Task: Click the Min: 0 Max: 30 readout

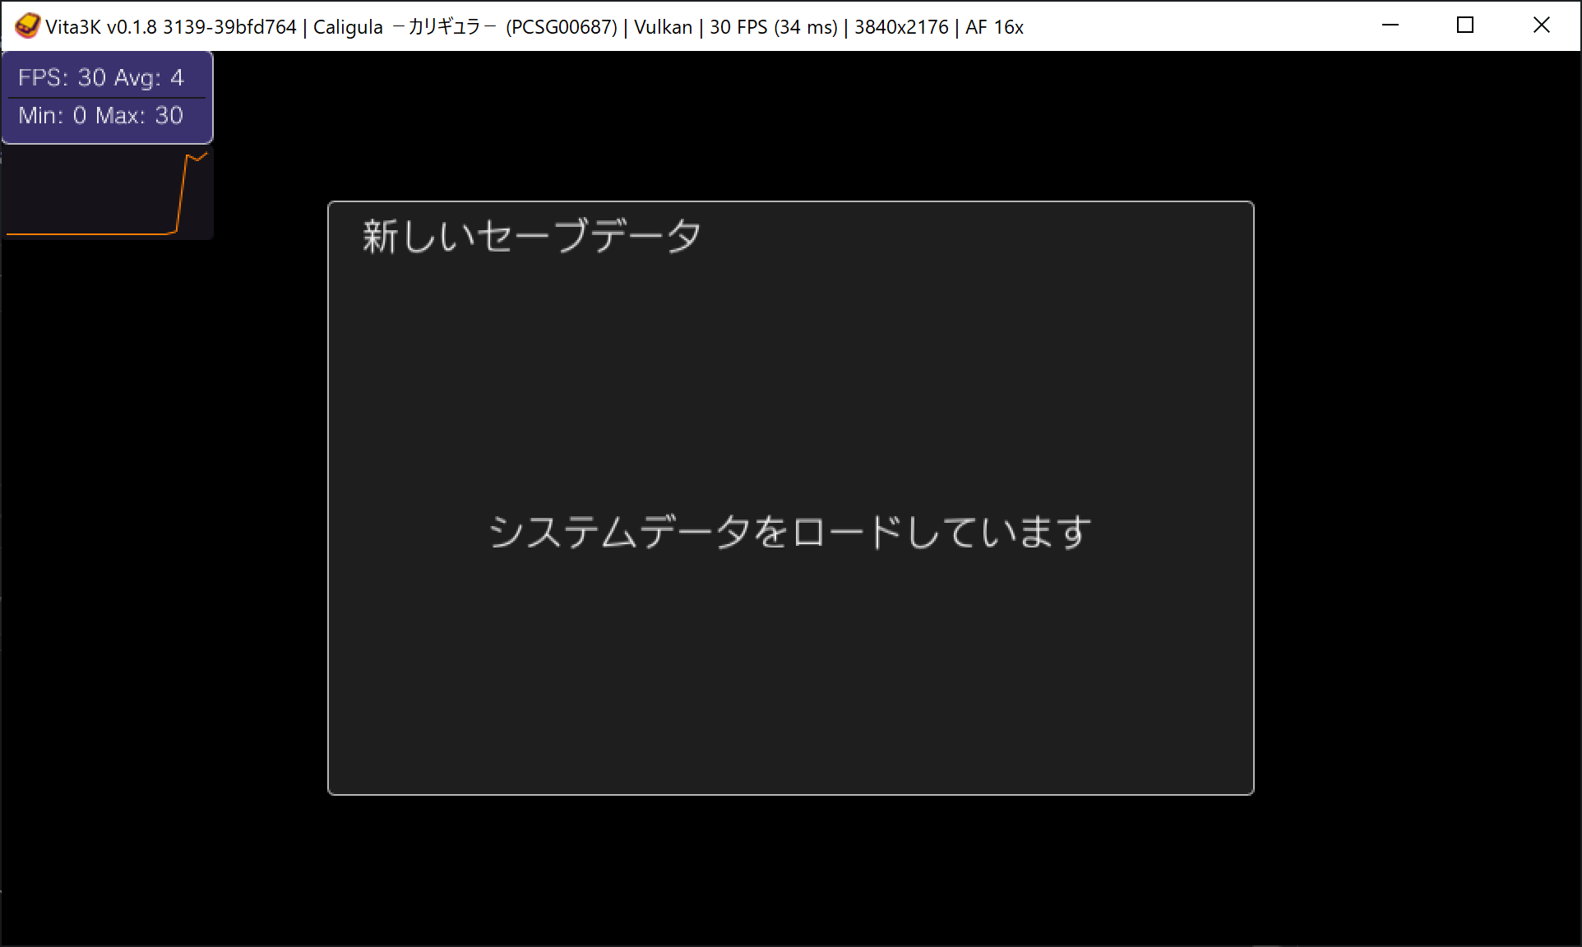Action: coord(101,115)
